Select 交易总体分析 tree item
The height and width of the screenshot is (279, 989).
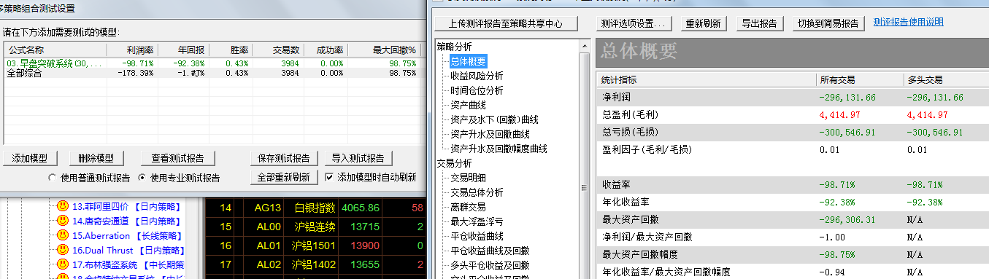coord(477,192)
